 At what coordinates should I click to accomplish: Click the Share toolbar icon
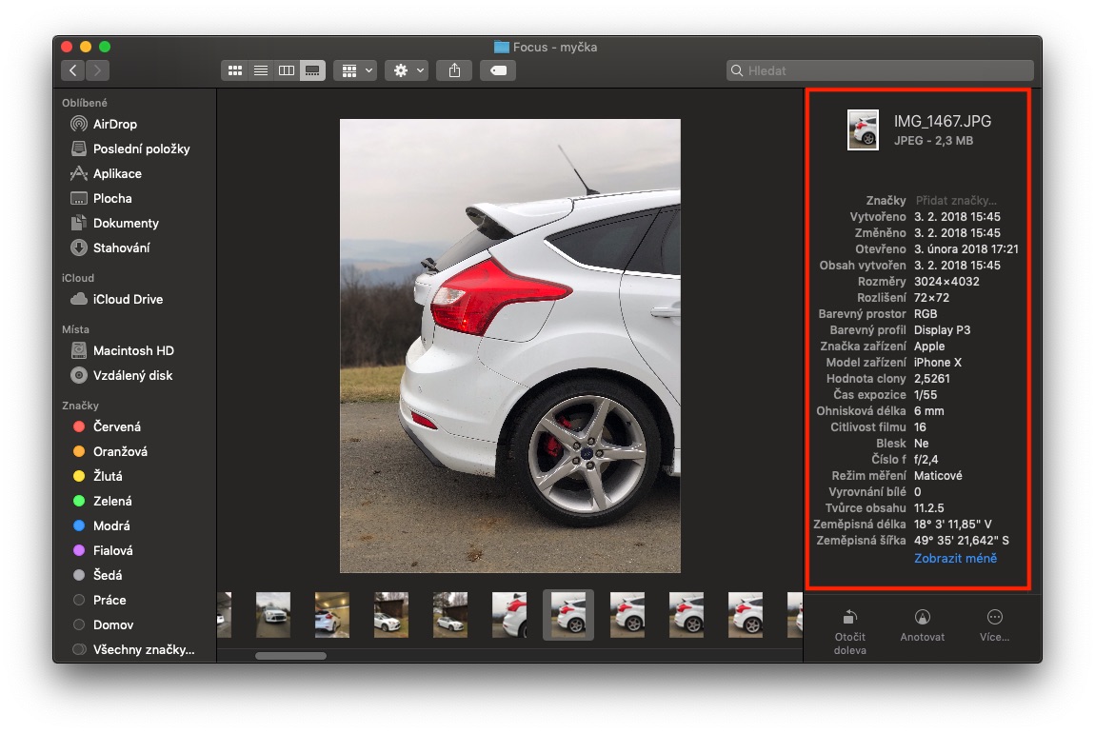point(454,70)
